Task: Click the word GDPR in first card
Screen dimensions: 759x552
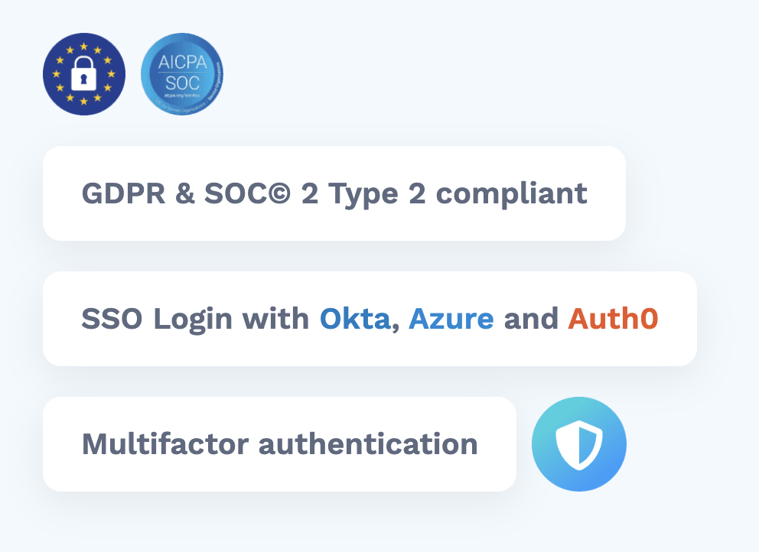Action: pos(123,193)
